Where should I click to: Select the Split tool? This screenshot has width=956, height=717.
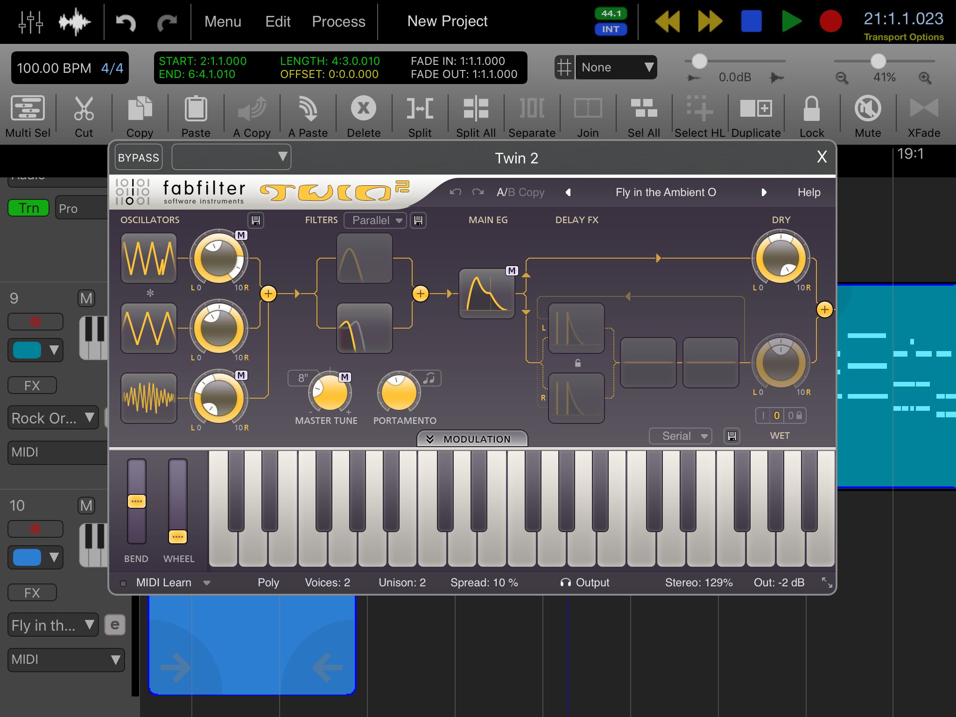(420, 117)
